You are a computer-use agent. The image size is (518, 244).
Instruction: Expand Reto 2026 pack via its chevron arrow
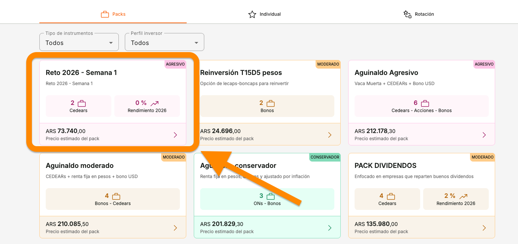[175, 135]
